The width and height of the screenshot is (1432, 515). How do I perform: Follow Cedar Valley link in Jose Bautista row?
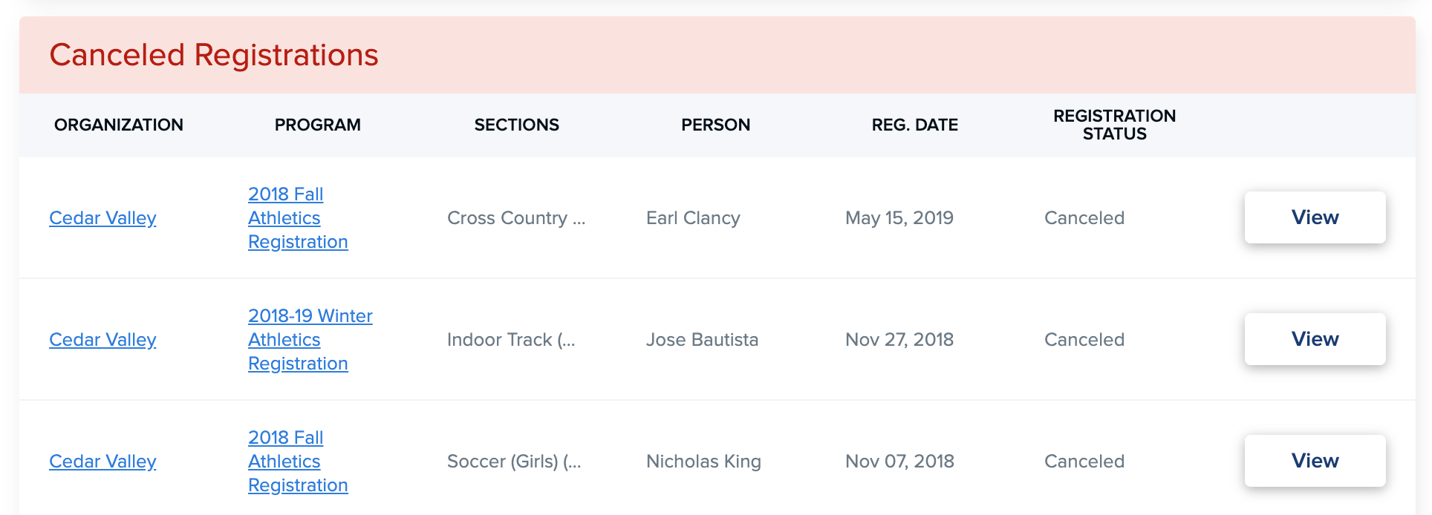click(102, 340)
